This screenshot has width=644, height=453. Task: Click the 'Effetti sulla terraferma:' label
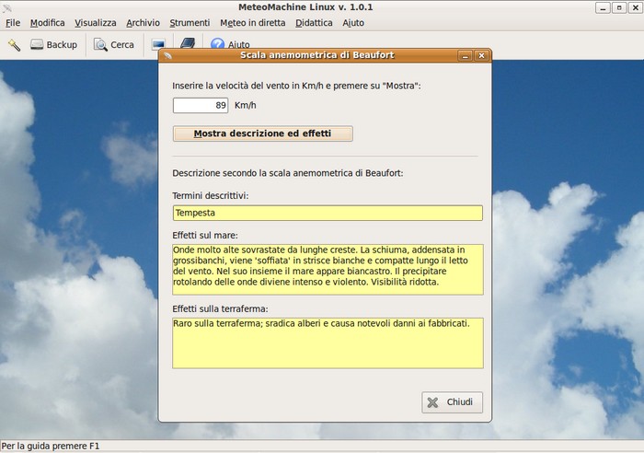[x=220, y=308]
